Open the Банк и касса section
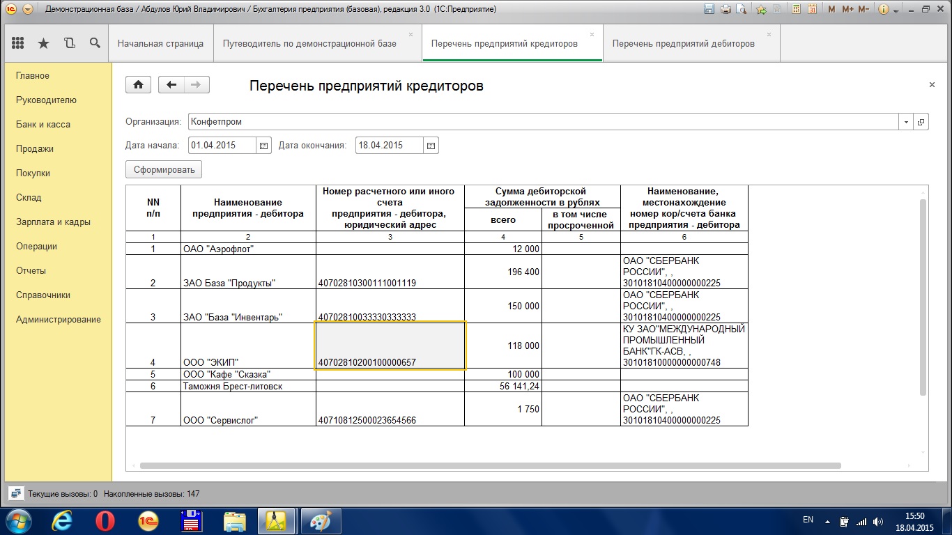The height and width of the screenshot is (535, 952). click(x=43, y=124)
